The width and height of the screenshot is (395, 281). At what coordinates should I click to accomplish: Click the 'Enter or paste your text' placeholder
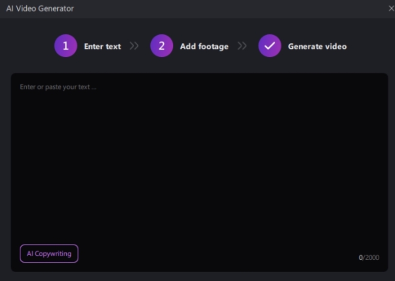click(58, 87)
